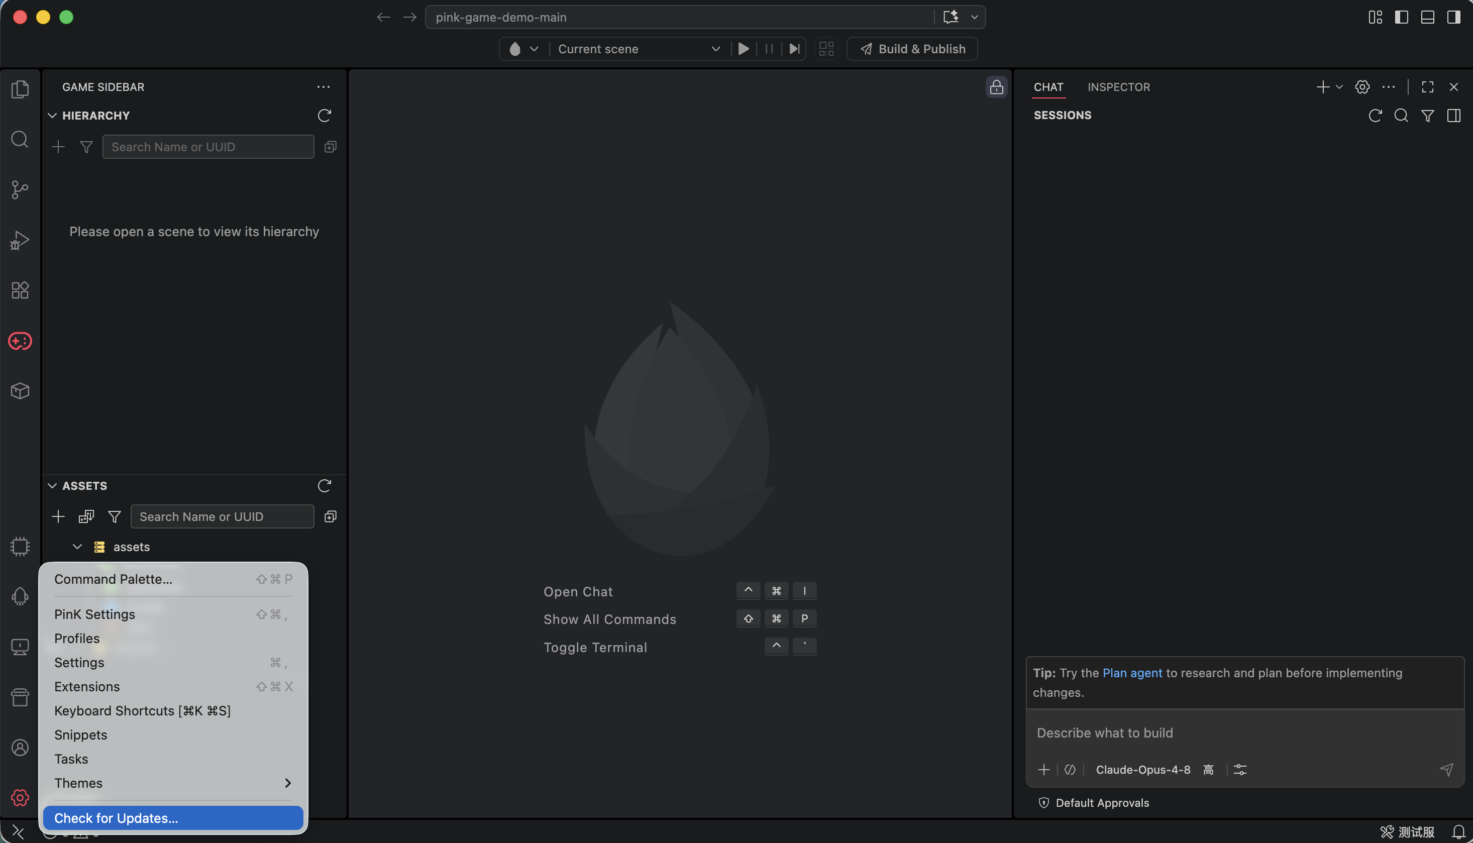Screen dimensions: 1473x843
Task: Toggle sessions side-by-side layout icon
Action: click(x=1454, y=115)
